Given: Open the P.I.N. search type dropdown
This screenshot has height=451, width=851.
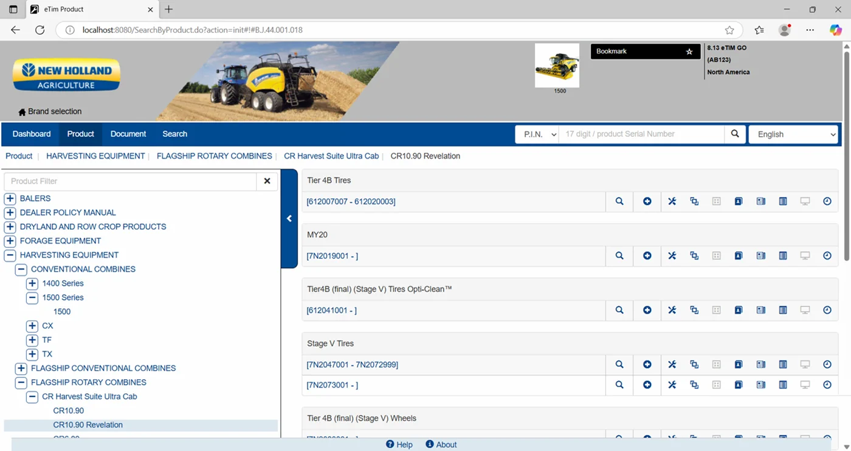Looking at the screenshot, I should [x=537, y=134].
